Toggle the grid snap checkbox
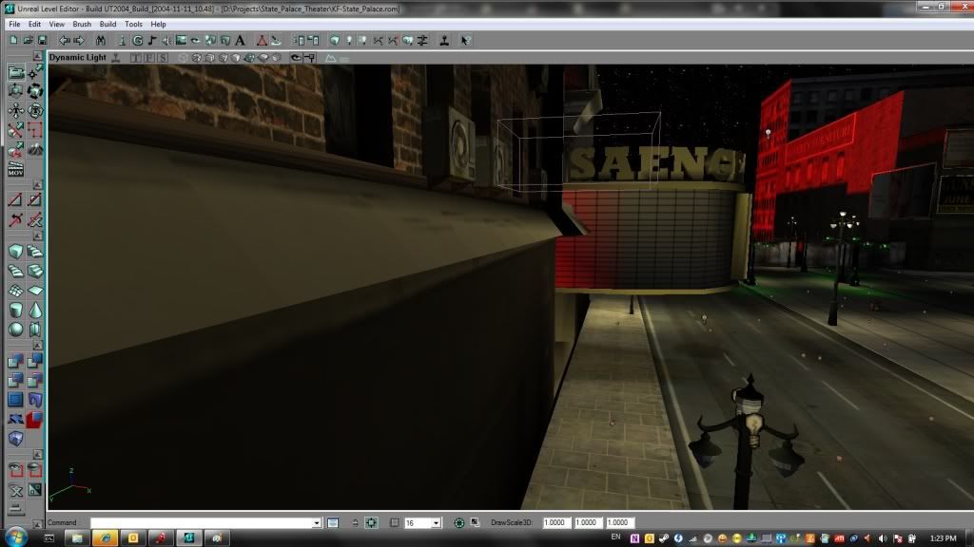The height and width of the screenshot is (547, 974). (x=395, y=523)
